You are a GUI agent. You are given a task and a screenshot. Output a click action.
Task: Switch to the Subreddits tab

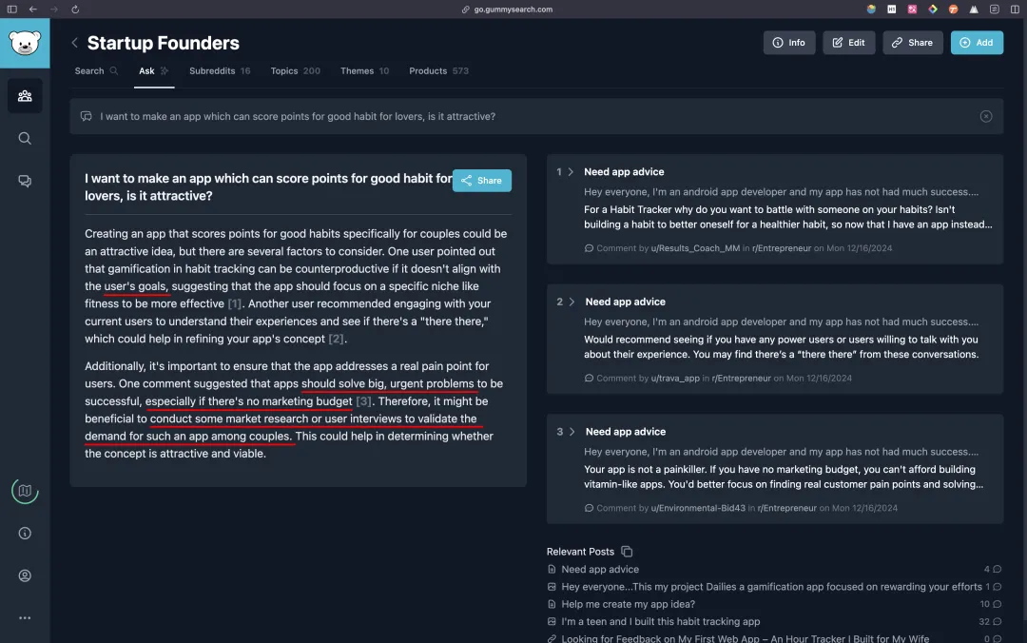220,70
